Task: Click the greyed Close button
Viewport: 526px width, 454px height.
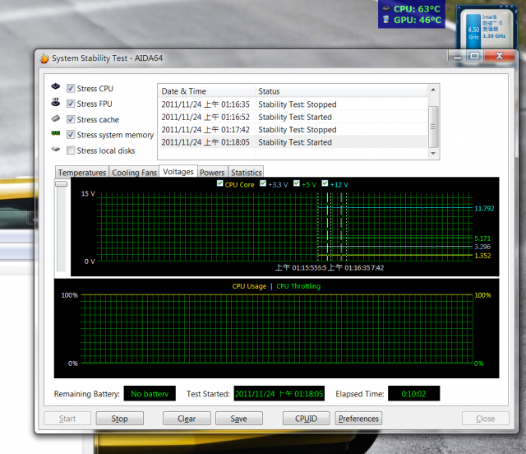Action: [486, 419]
